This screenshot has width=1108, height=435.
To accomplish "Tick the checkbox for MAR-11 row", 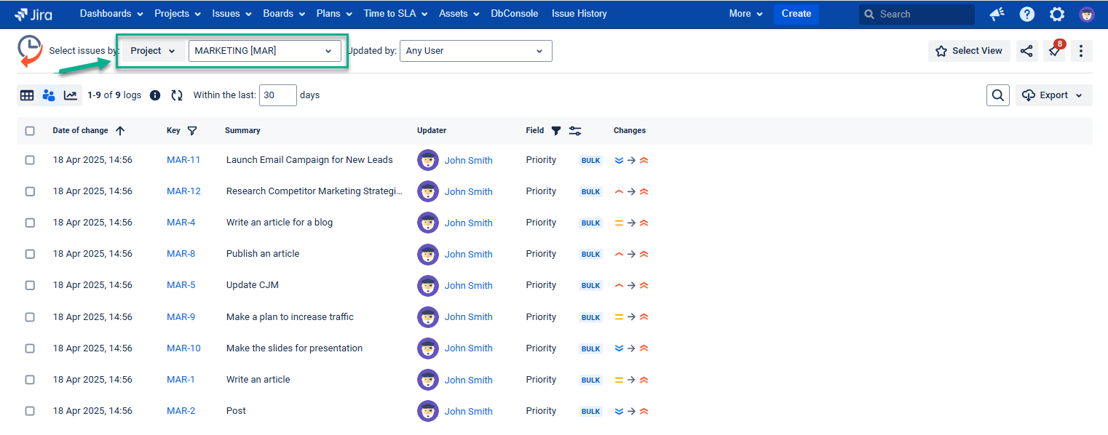I will coord(30,160).
